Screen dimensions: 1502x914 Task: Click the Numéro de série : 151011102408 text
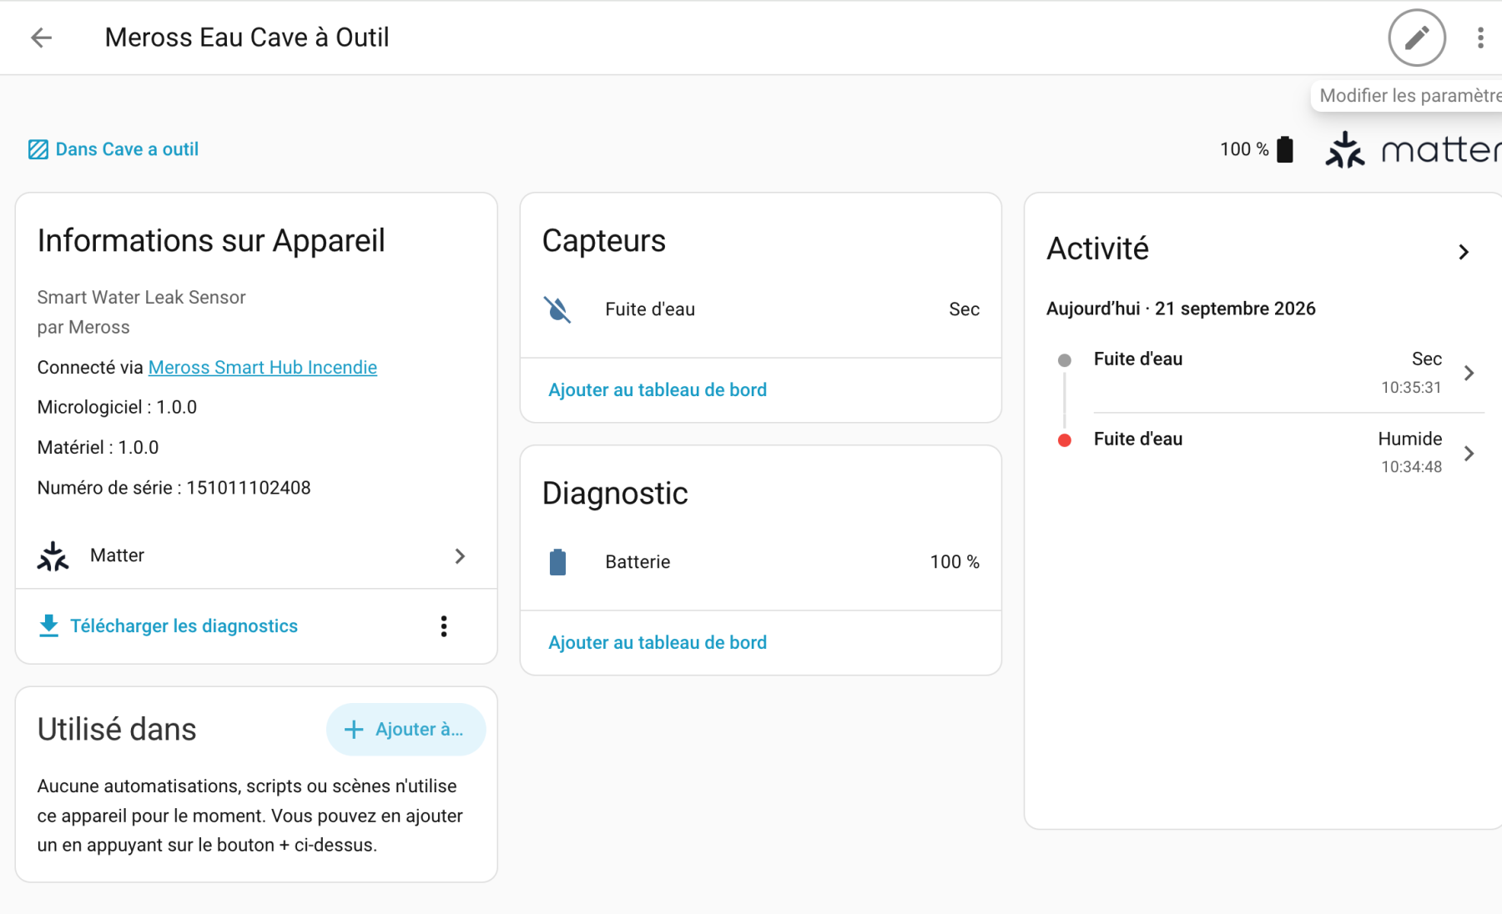point(174,488)
